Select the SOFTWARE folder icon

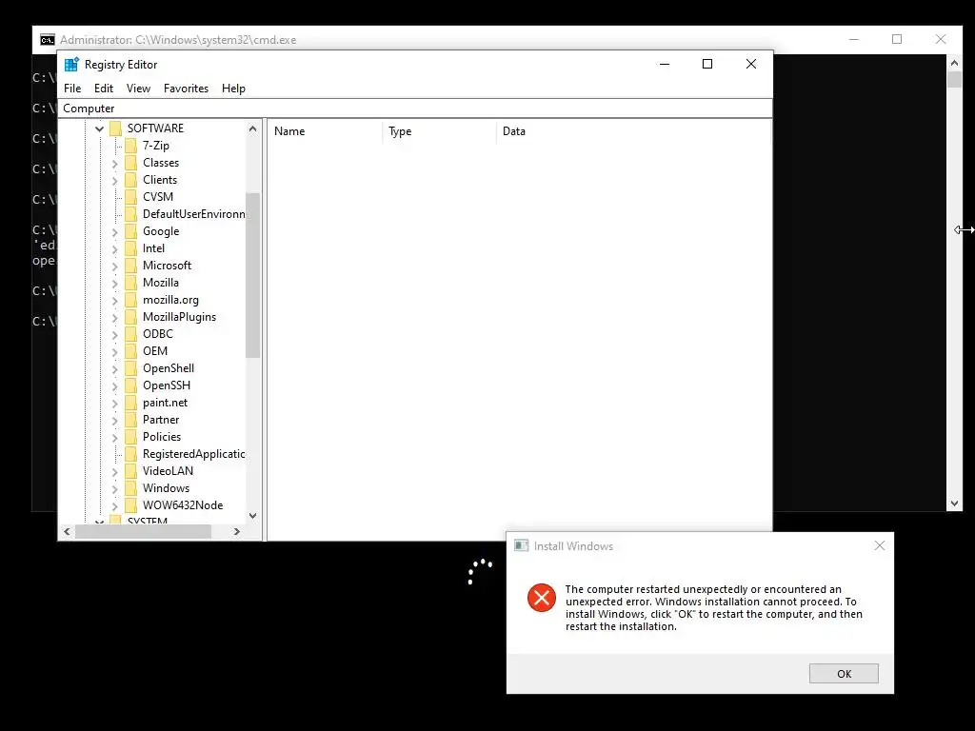tap(115, 128)
